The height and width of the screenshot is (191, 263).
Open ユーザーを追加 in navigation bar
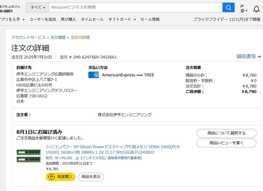42,19
